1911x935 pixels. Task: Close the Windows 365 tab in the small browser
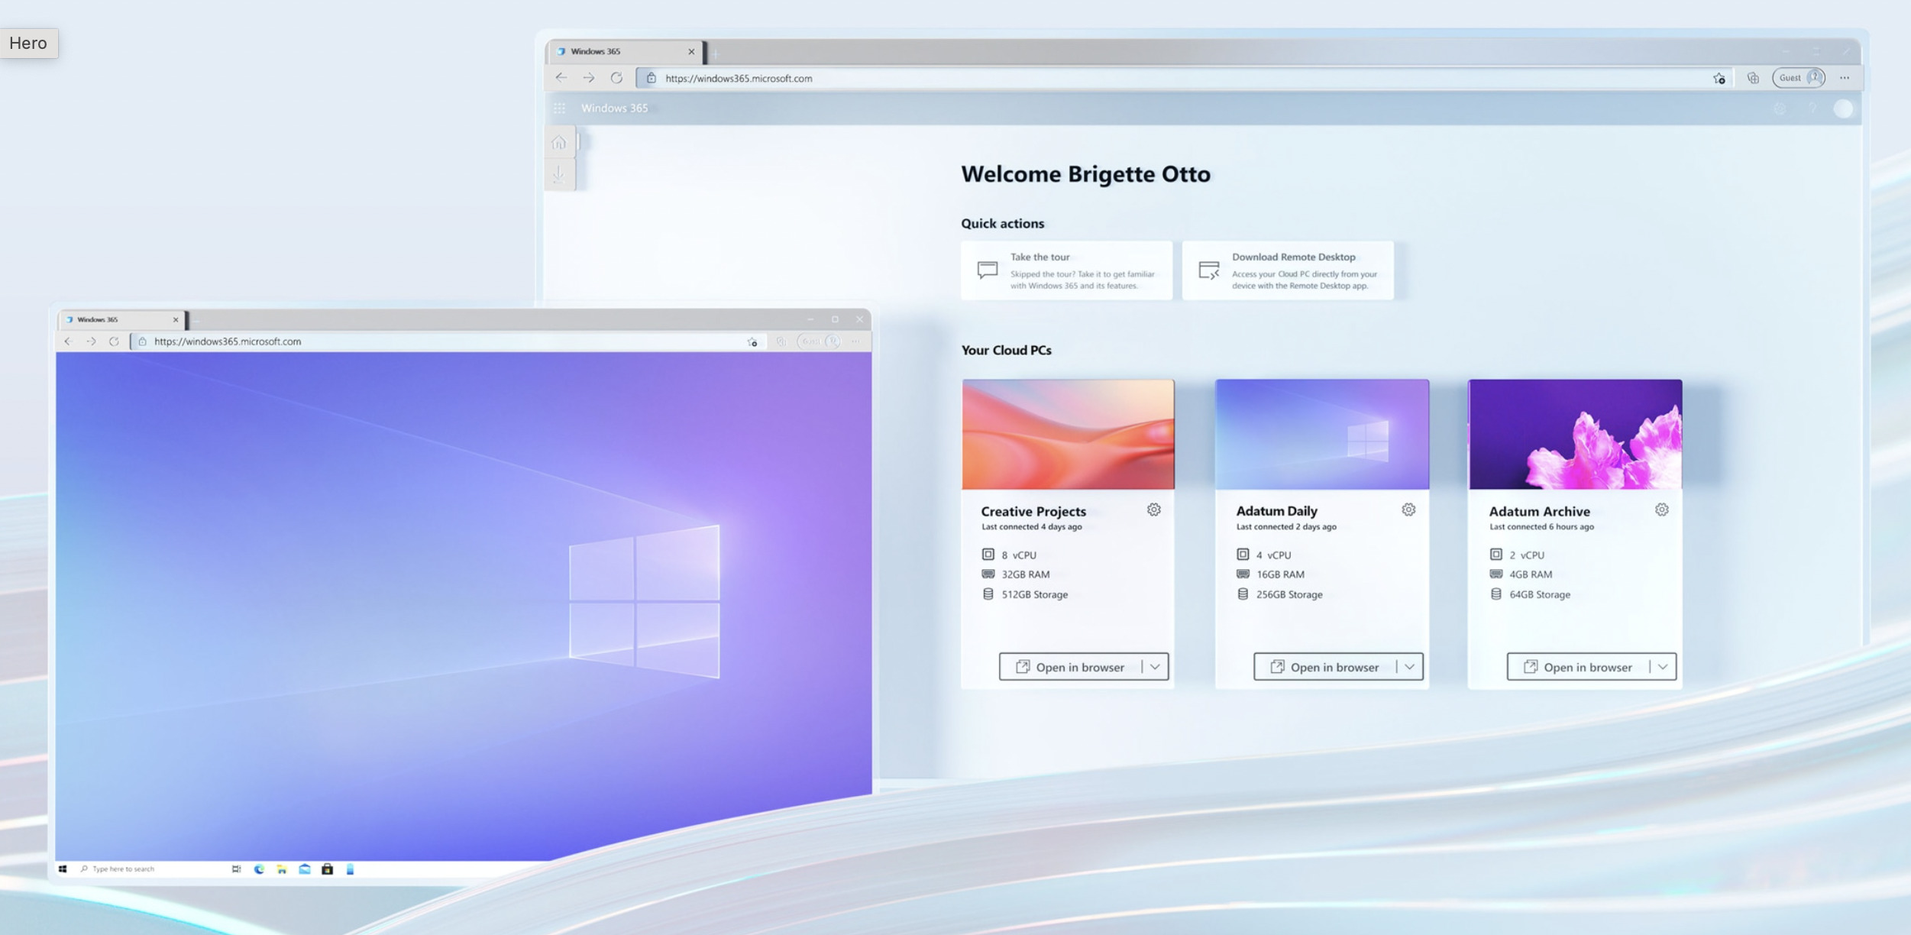coord(176,319)
